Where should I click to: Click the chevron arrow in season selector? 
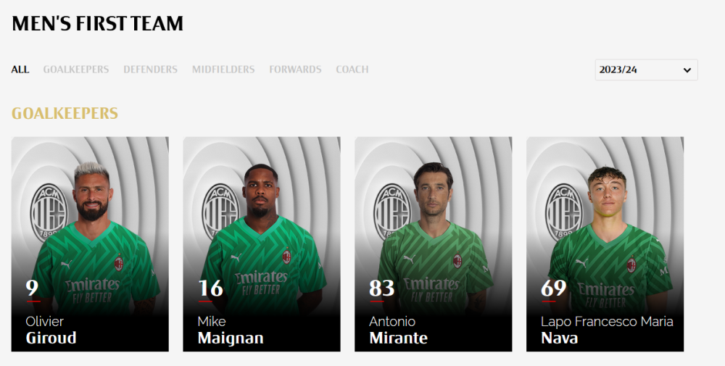pyautogui.click(x=687, y=70)
